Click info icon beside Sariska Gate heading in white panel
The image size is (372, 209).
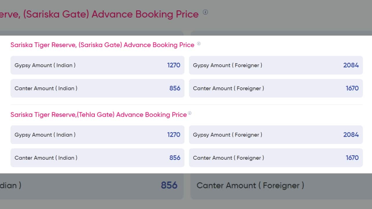pyautogui.click(x=199, y=44)
